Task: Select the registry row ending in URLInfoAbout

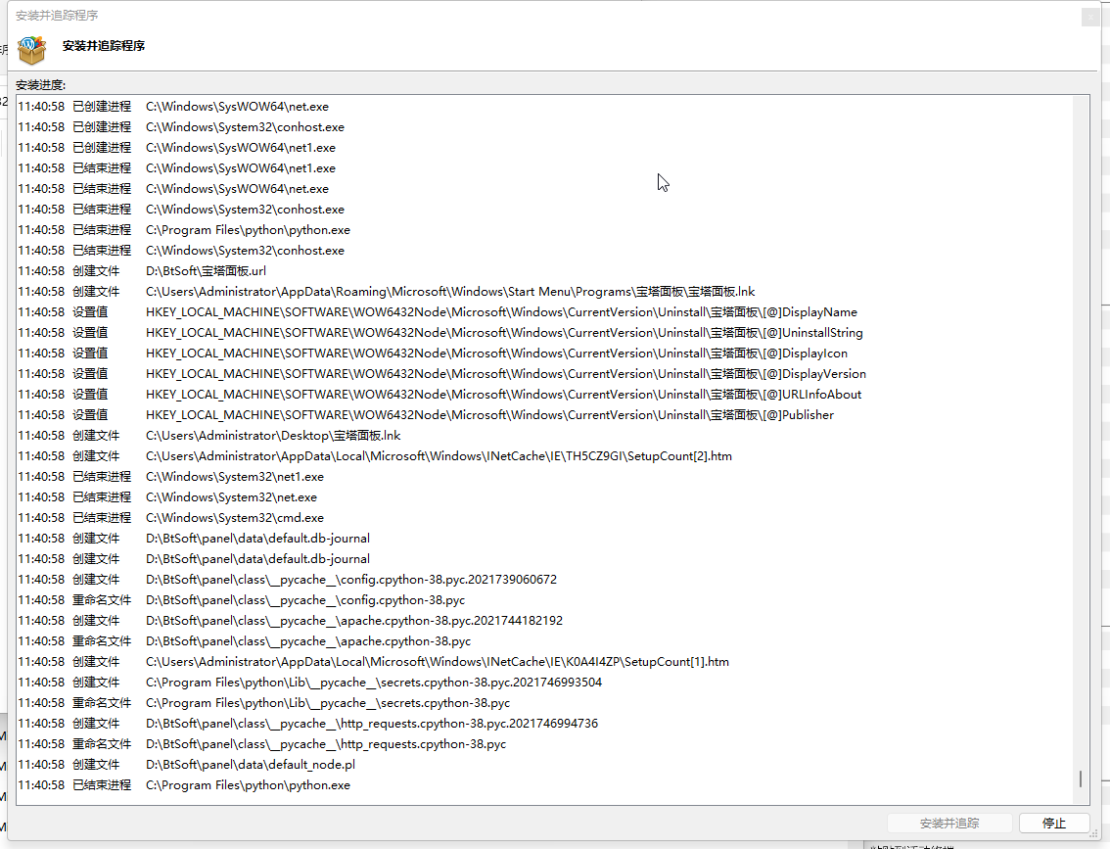Action: coord(544,395)
